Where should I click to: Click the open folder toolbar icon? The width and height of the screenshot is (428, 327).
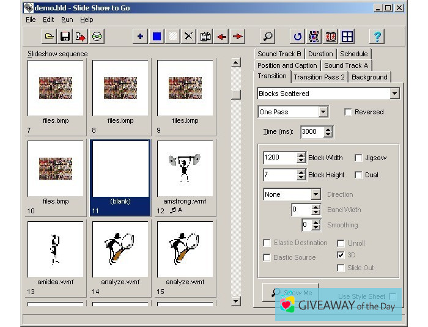pos(50,37)
